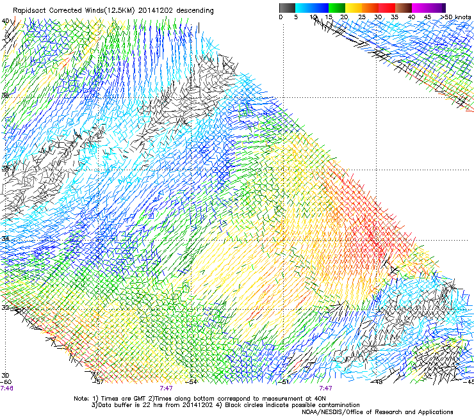Click the '20' legend scale label
The width and height of the screenshot is (474, 416).
[344, 17]
